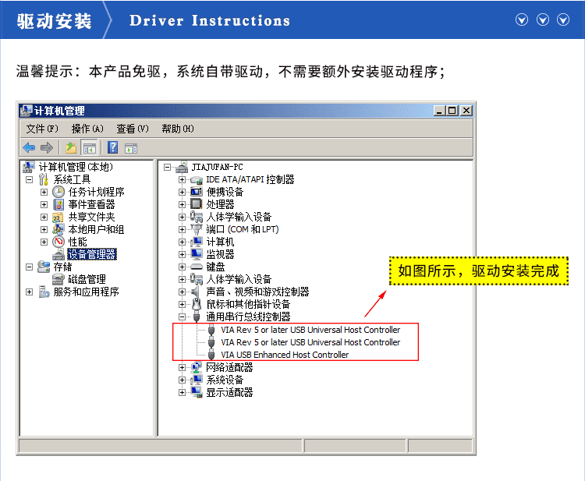Image resolution: width=585 pixels, height=481 pixels.
Task: Click the Back arrow toolbar icon
Action: tap(29, 147)
